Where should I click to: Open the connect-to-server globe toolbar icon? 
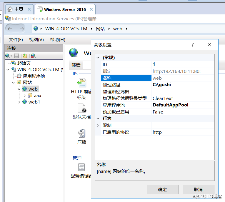(7, 56)
